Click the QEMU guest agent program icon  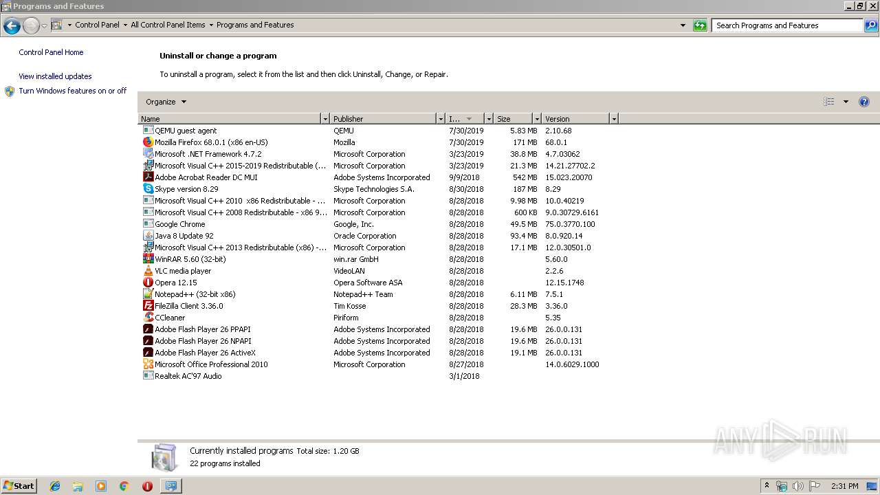[x=148, y=131]
